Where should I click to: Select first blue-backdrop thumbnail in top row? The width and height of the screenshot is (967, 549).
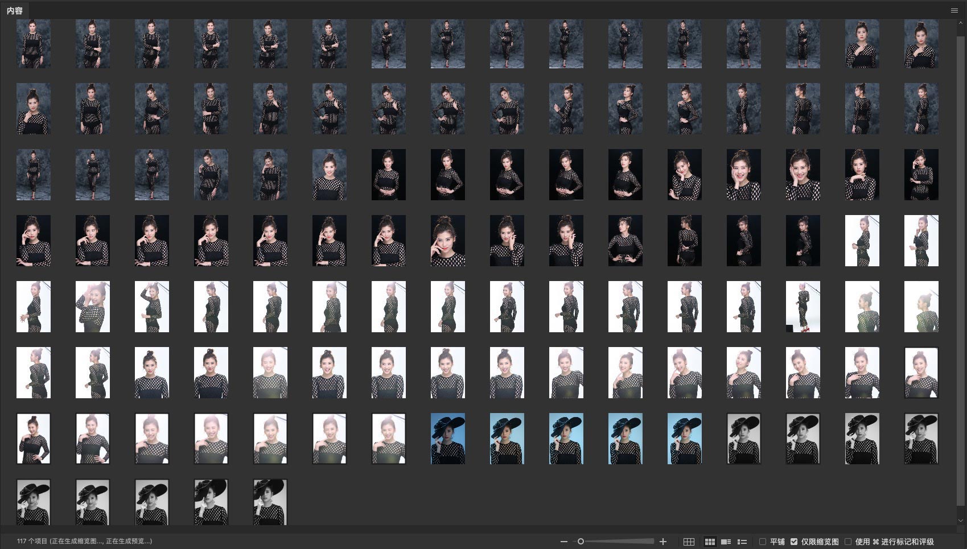coord(34,44)
